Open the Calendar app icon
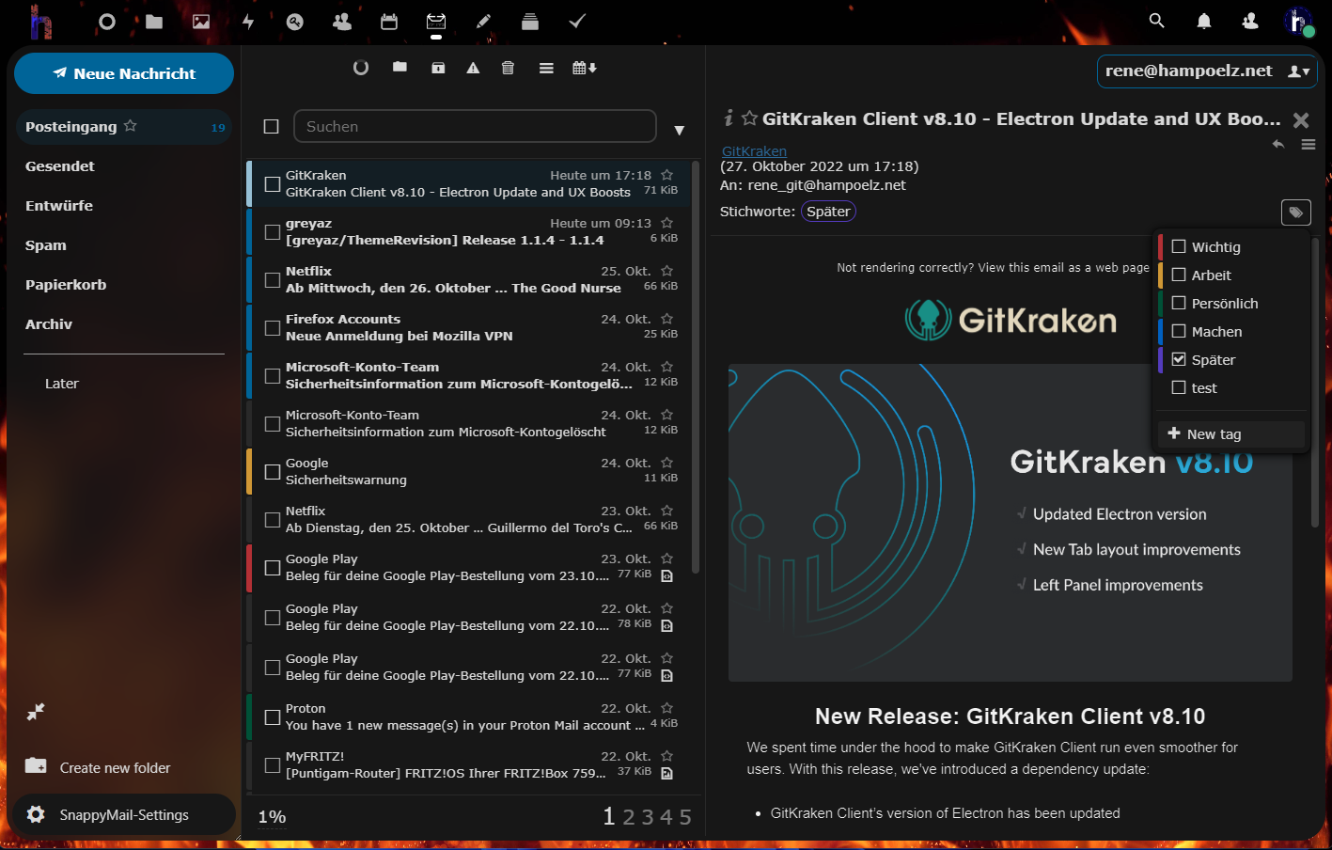This screenshot has height=850, width=1332. (x=389, y=22)
